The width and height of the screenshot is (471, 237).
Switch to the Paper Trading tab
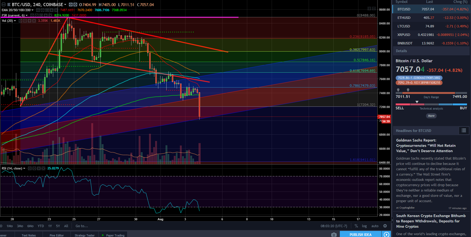tap(113, 235)
